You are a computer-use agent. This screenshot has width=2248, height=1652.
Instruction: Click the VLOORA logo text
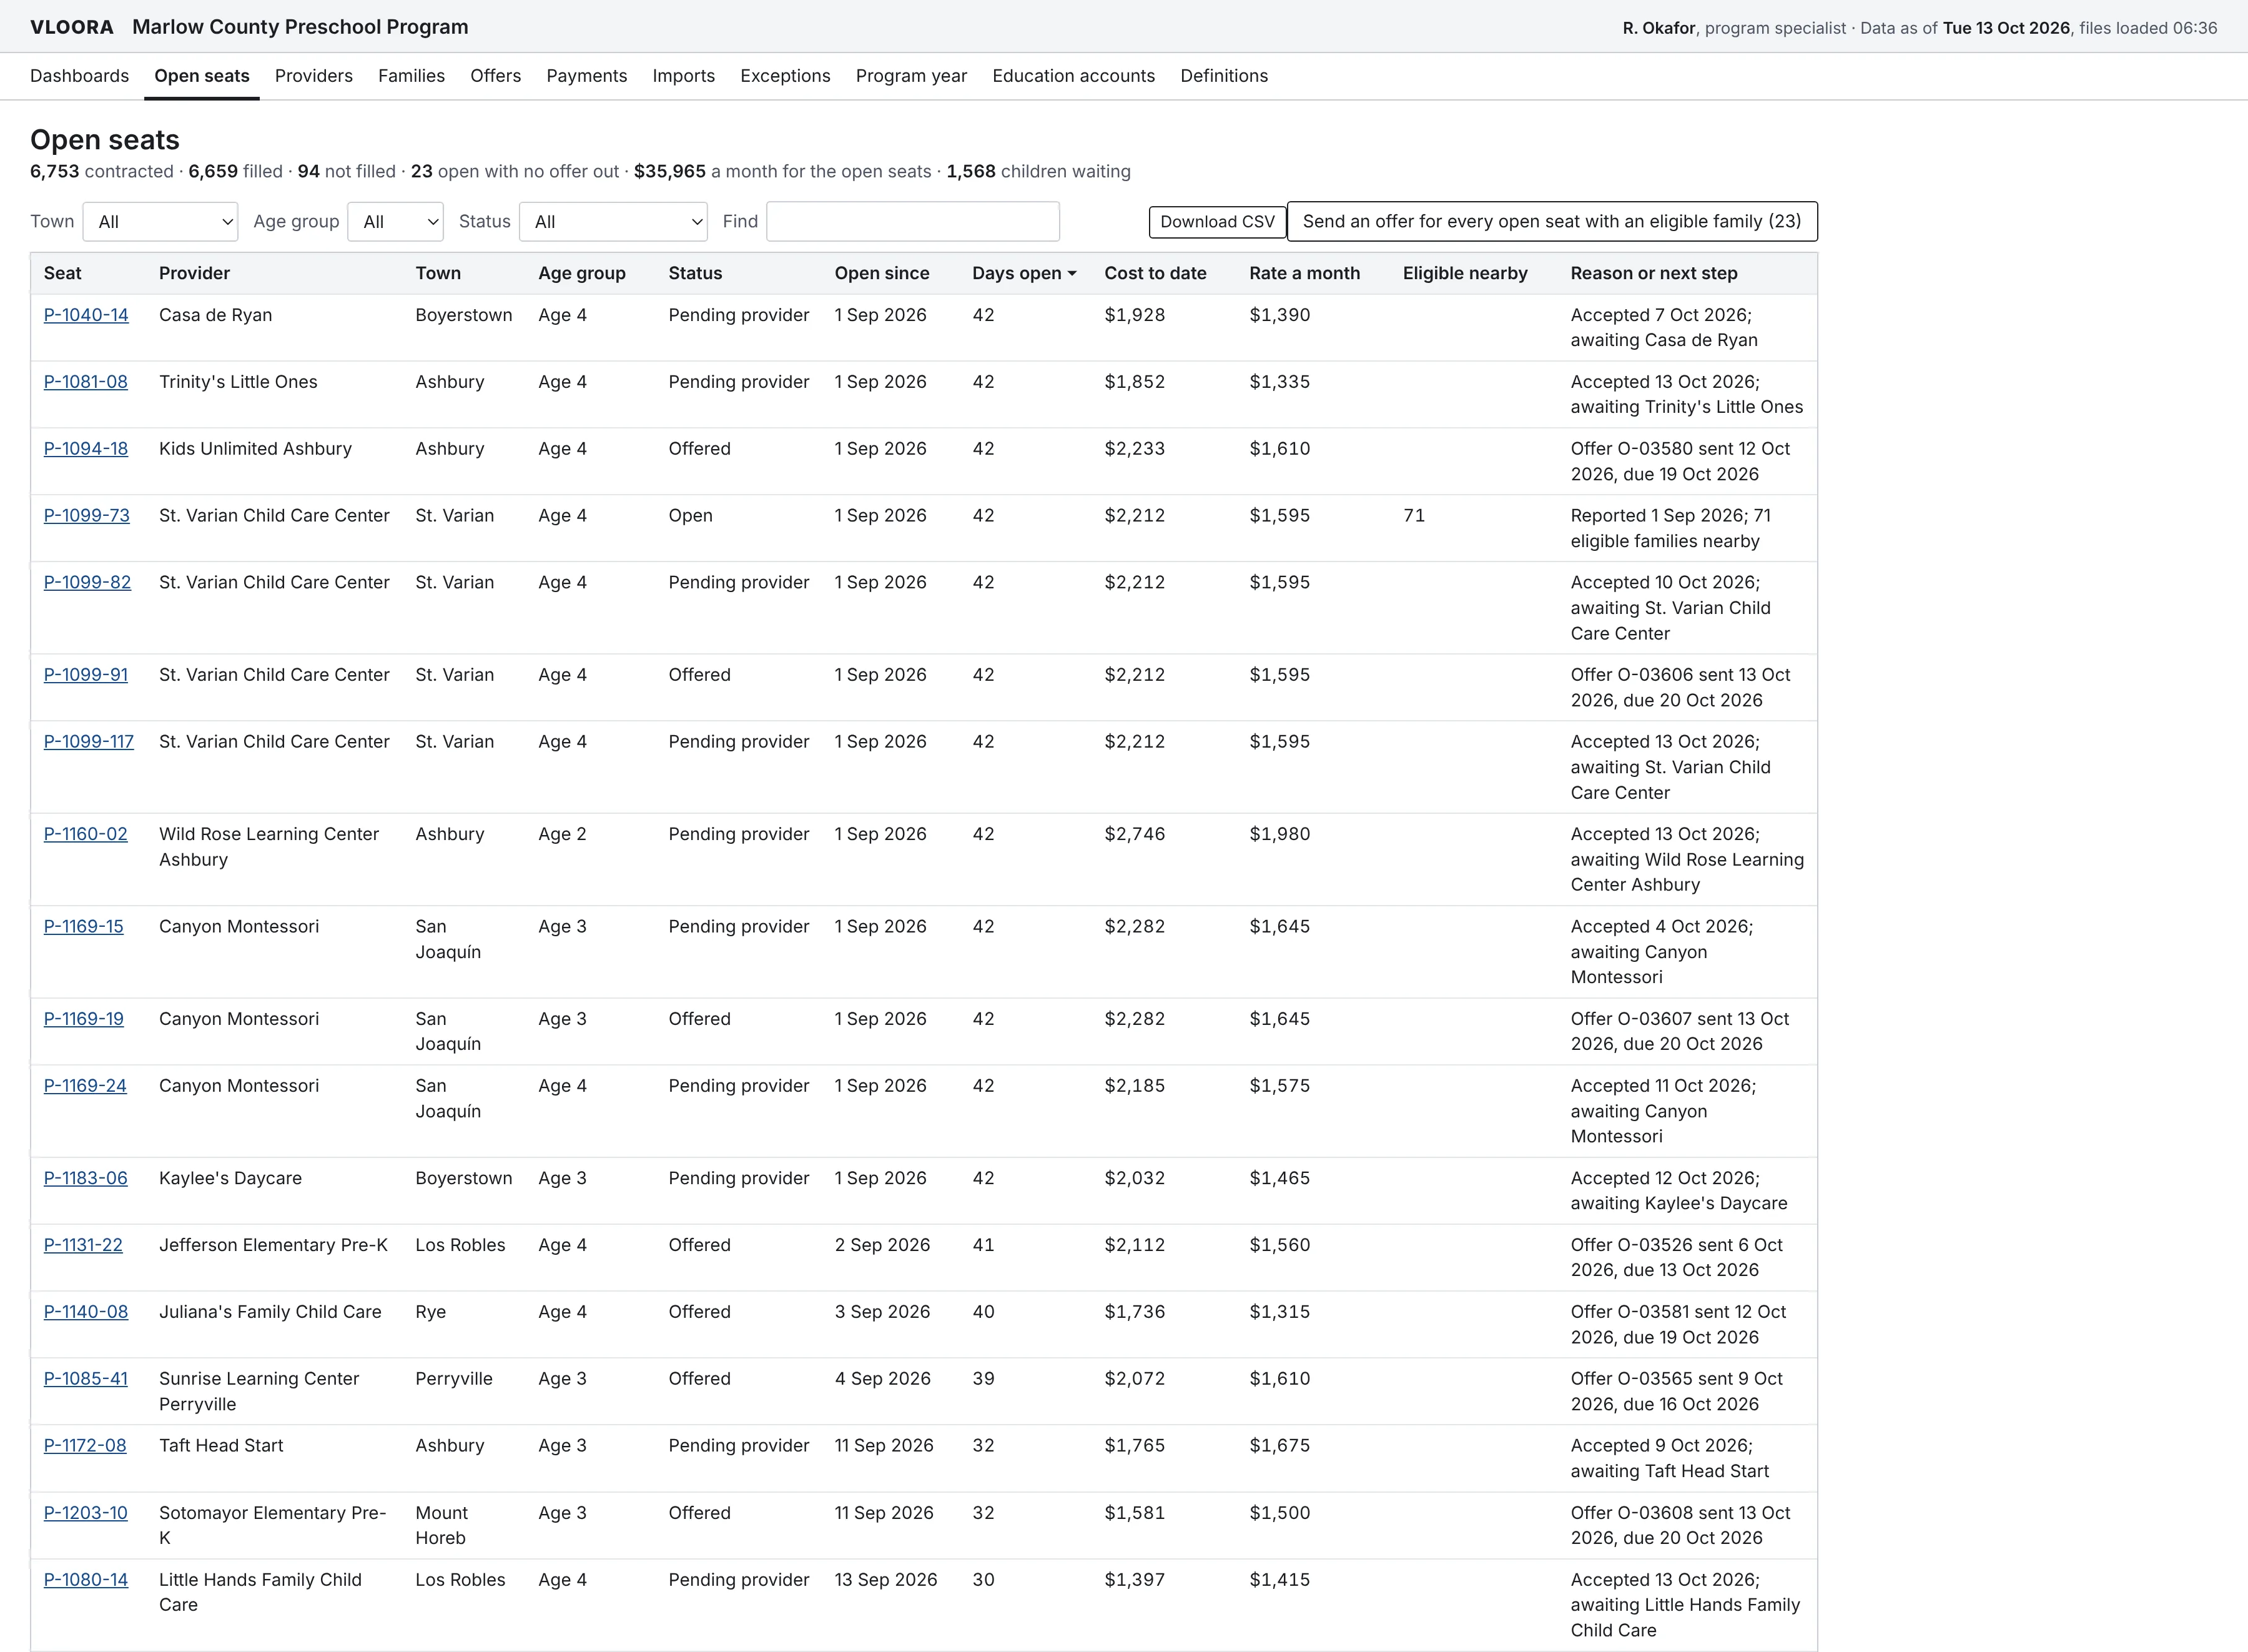72,27
